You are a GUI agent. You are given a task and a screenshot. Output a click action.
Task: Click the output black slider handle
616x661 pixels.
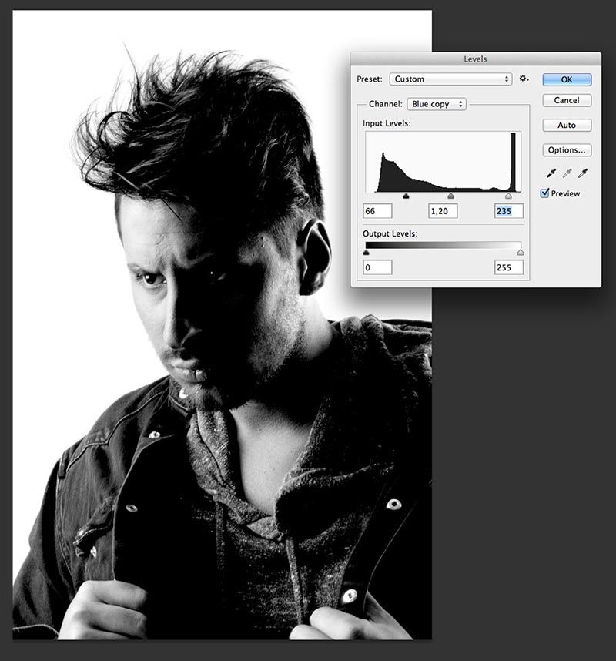366,252
